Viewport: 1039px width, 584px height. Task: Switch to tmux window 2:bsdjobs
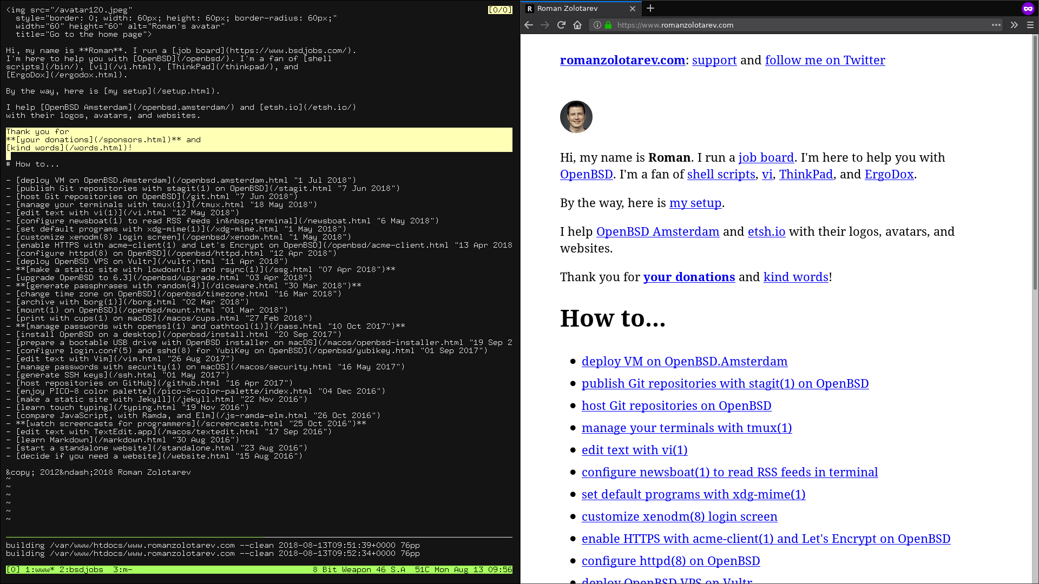81,569
